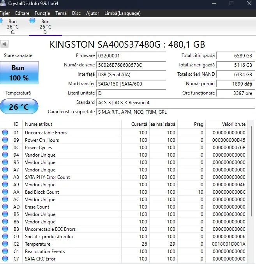Click status orb for attribute A9 row
This screenshot has height=264, width=256.
tap(5, 184)
